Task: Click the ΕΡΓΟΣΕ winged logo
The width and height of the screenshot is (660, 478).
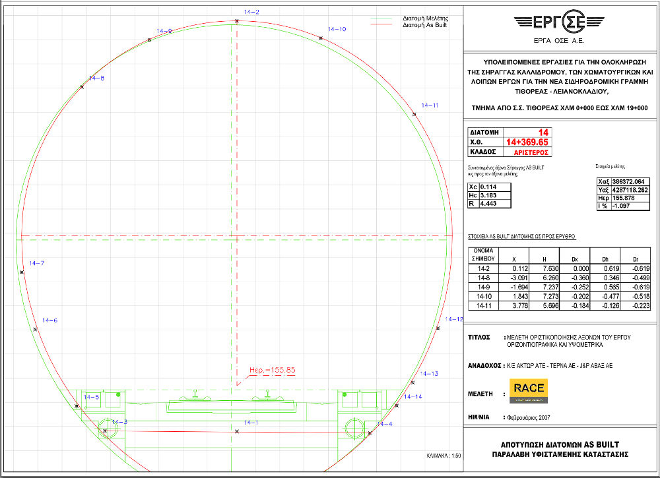Action: [x=559, y=22]
